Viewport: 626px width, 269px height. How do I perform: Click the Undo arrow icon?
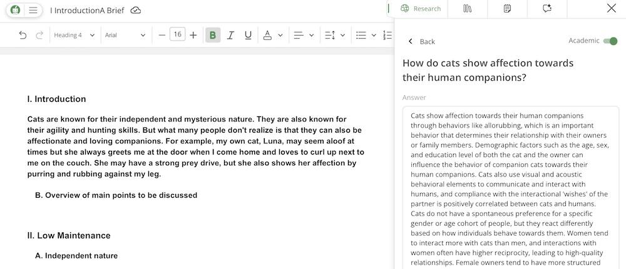coord(23,36)
